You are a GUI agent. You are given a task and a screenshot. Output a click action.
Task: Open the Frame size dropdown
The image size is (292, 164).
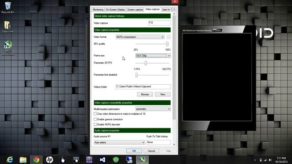click(153, 56)
